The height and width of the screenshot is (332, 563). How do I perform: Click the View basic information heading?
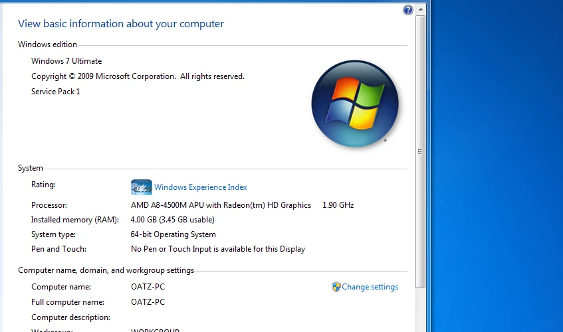click(121, 24)
